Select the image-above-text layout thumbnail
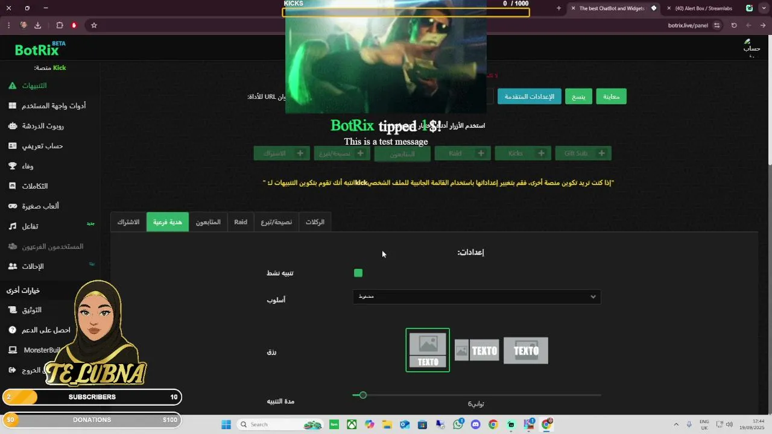This screenshot has width=772, height=434. point(428,350)
